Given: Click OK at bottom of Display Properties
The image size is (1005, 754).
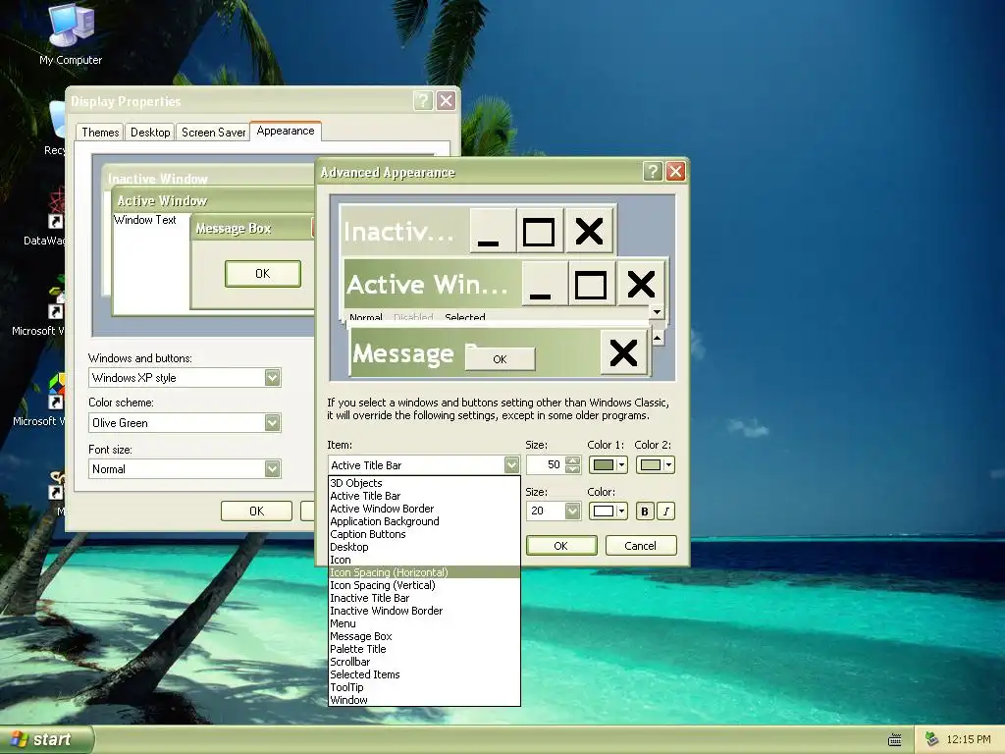Looking at the screenshot, I should [256, 511].
